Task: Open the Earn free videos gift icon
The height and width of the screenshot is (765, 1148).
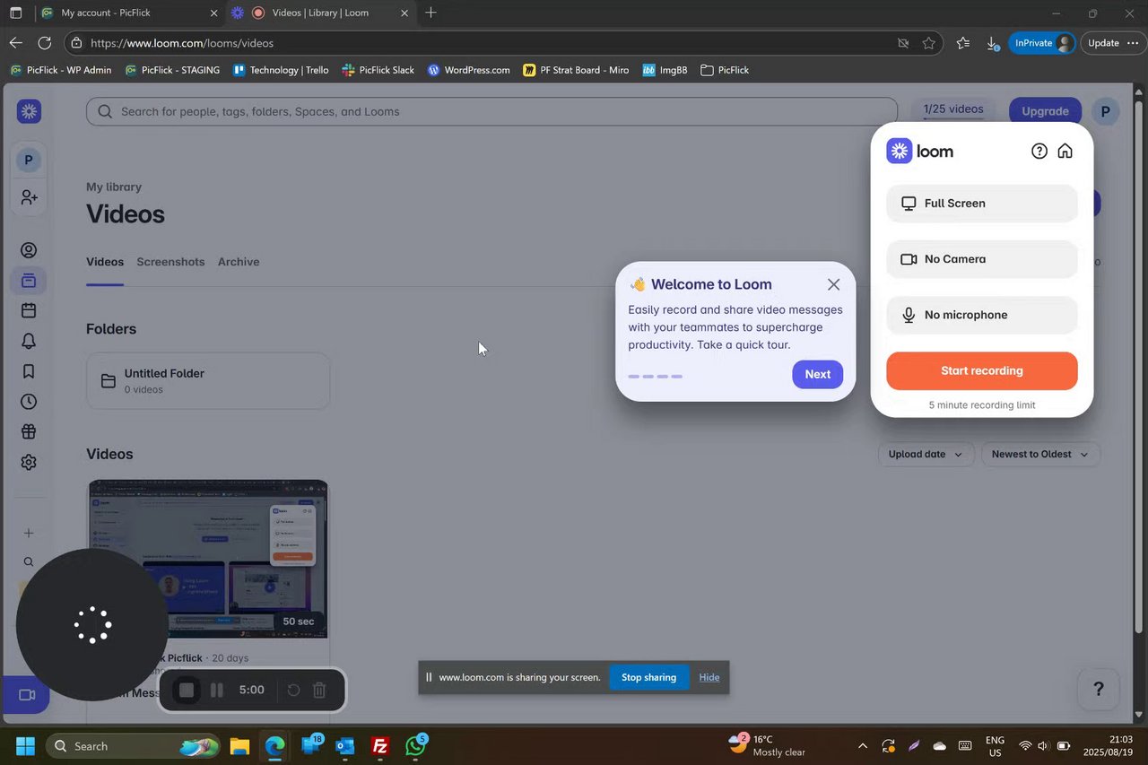Action: (29, 431)
